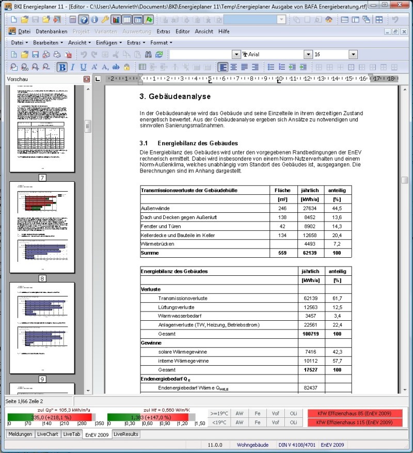Open Find using the binoculars icon

148,54
